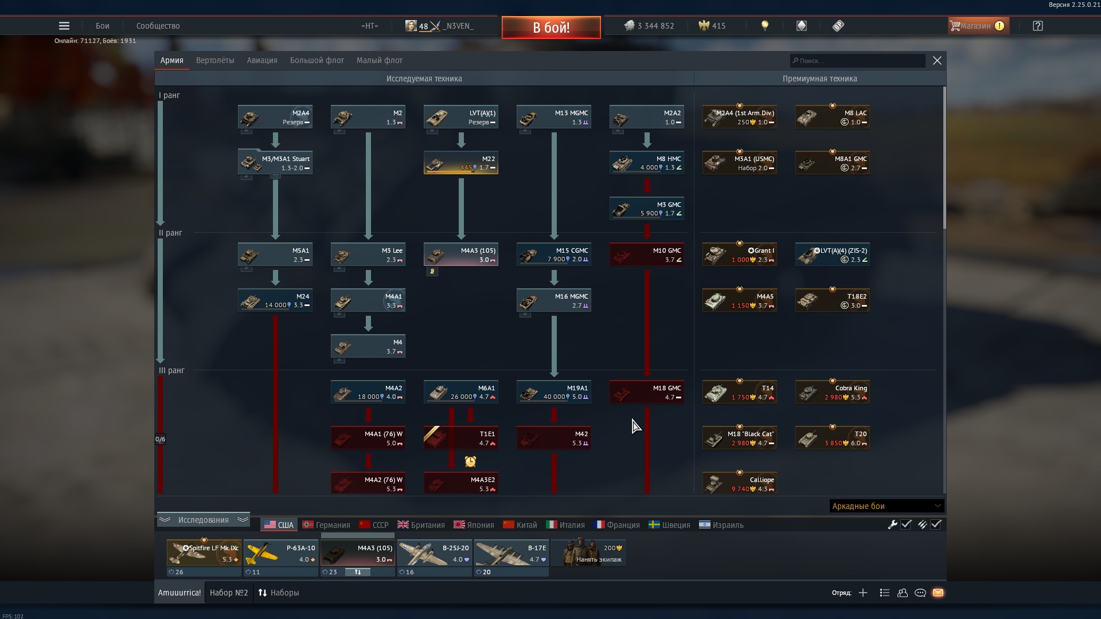Select the T1E1 heavy tank card

coord(461,438)
